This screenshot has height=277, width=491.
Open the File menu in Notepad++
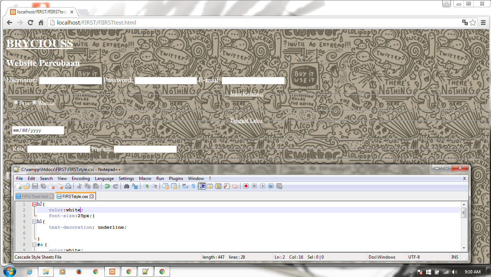(x=19, y=179)
